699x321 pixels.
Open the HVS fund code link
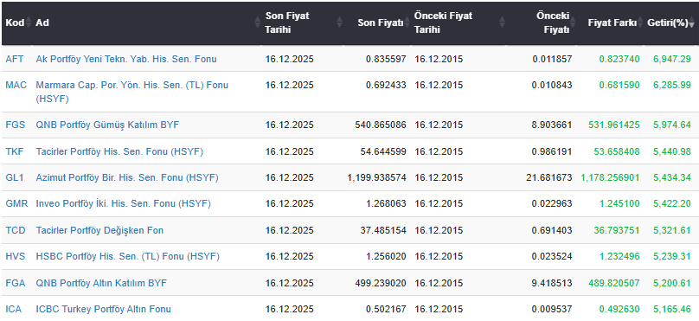[16, 256]
